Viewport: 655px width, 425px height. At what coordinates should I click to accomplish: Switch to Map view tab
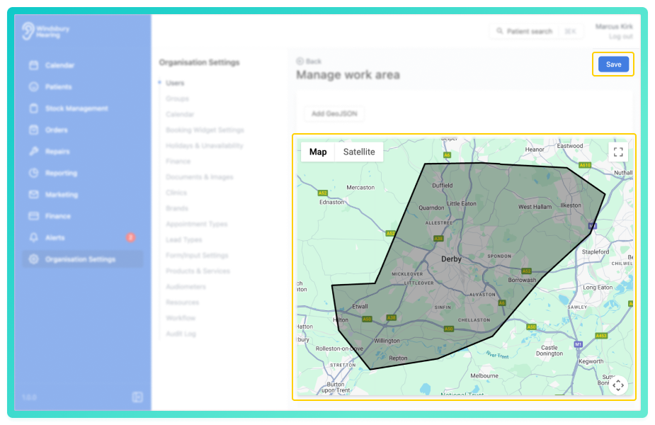pos(318,152)
